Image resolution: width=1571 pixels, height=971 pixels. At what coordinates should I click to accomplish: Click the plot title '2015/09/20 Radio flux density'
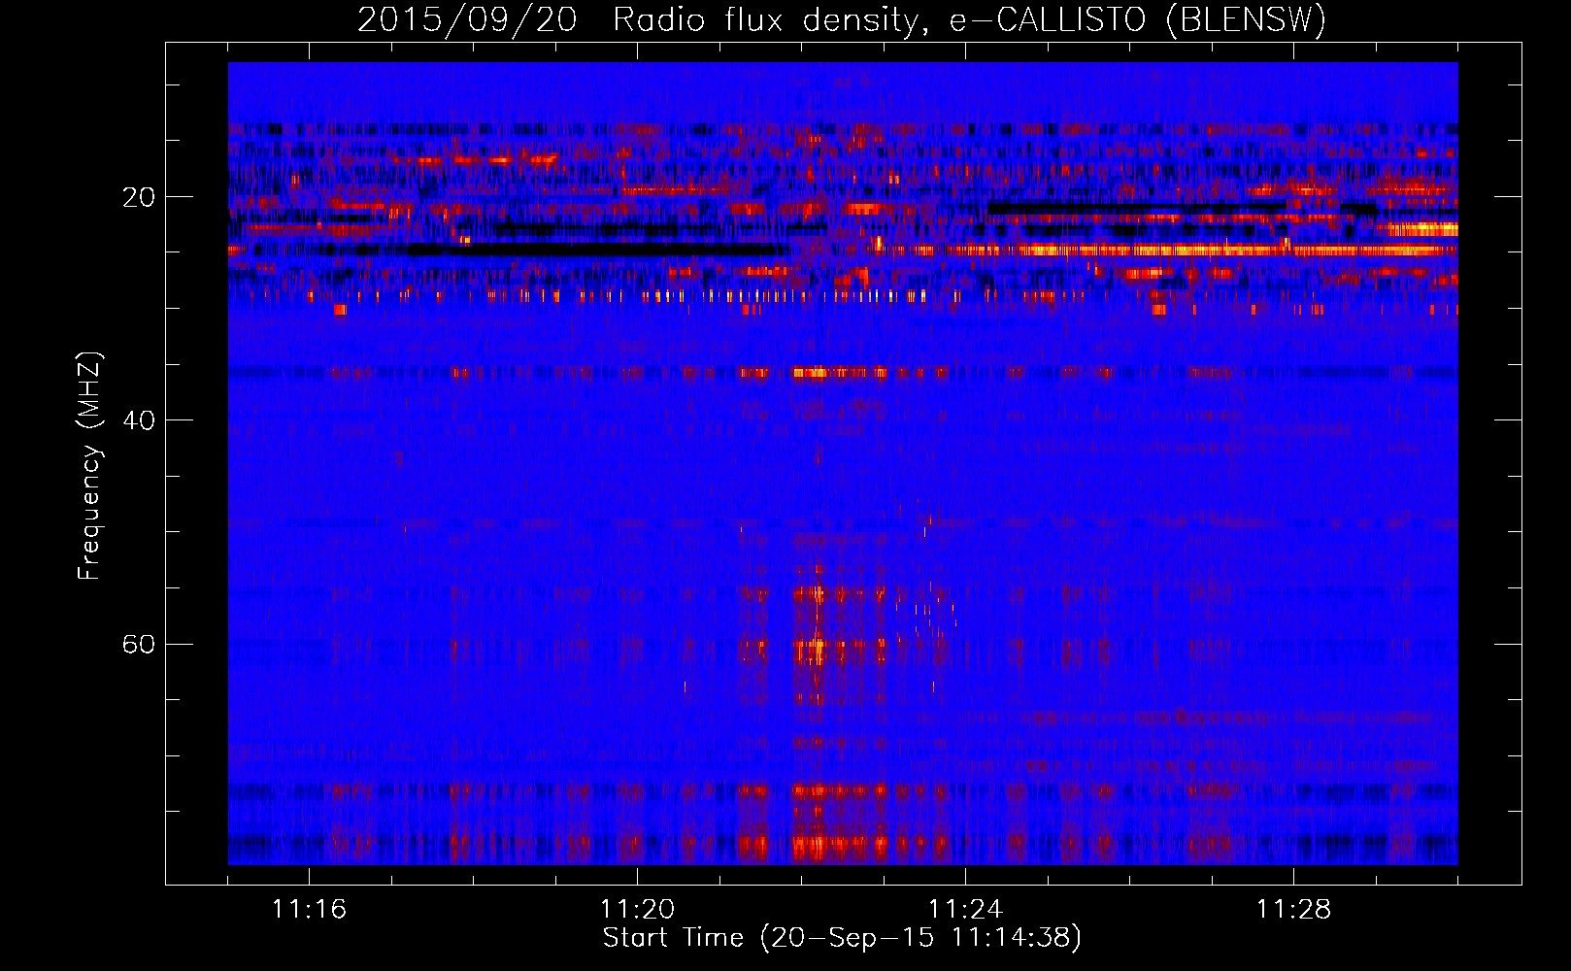[x=842, y=20]
